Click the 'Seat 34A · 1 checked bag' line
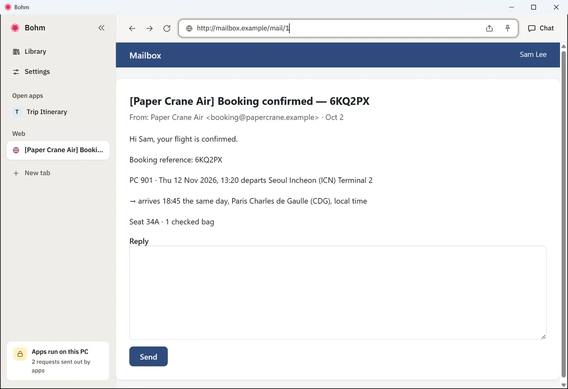Viewport: 568px width, 389px height. click(x=172, y=222)
